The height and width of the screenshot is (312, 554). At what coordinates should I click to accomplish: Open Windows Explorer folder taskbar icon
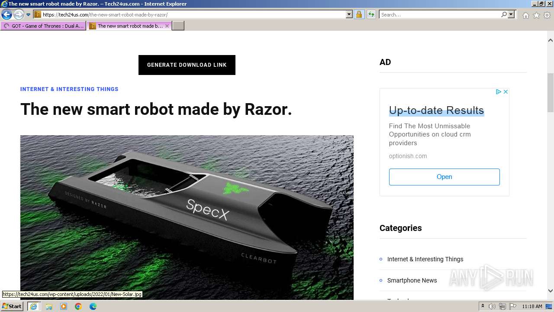click(49, 306)
